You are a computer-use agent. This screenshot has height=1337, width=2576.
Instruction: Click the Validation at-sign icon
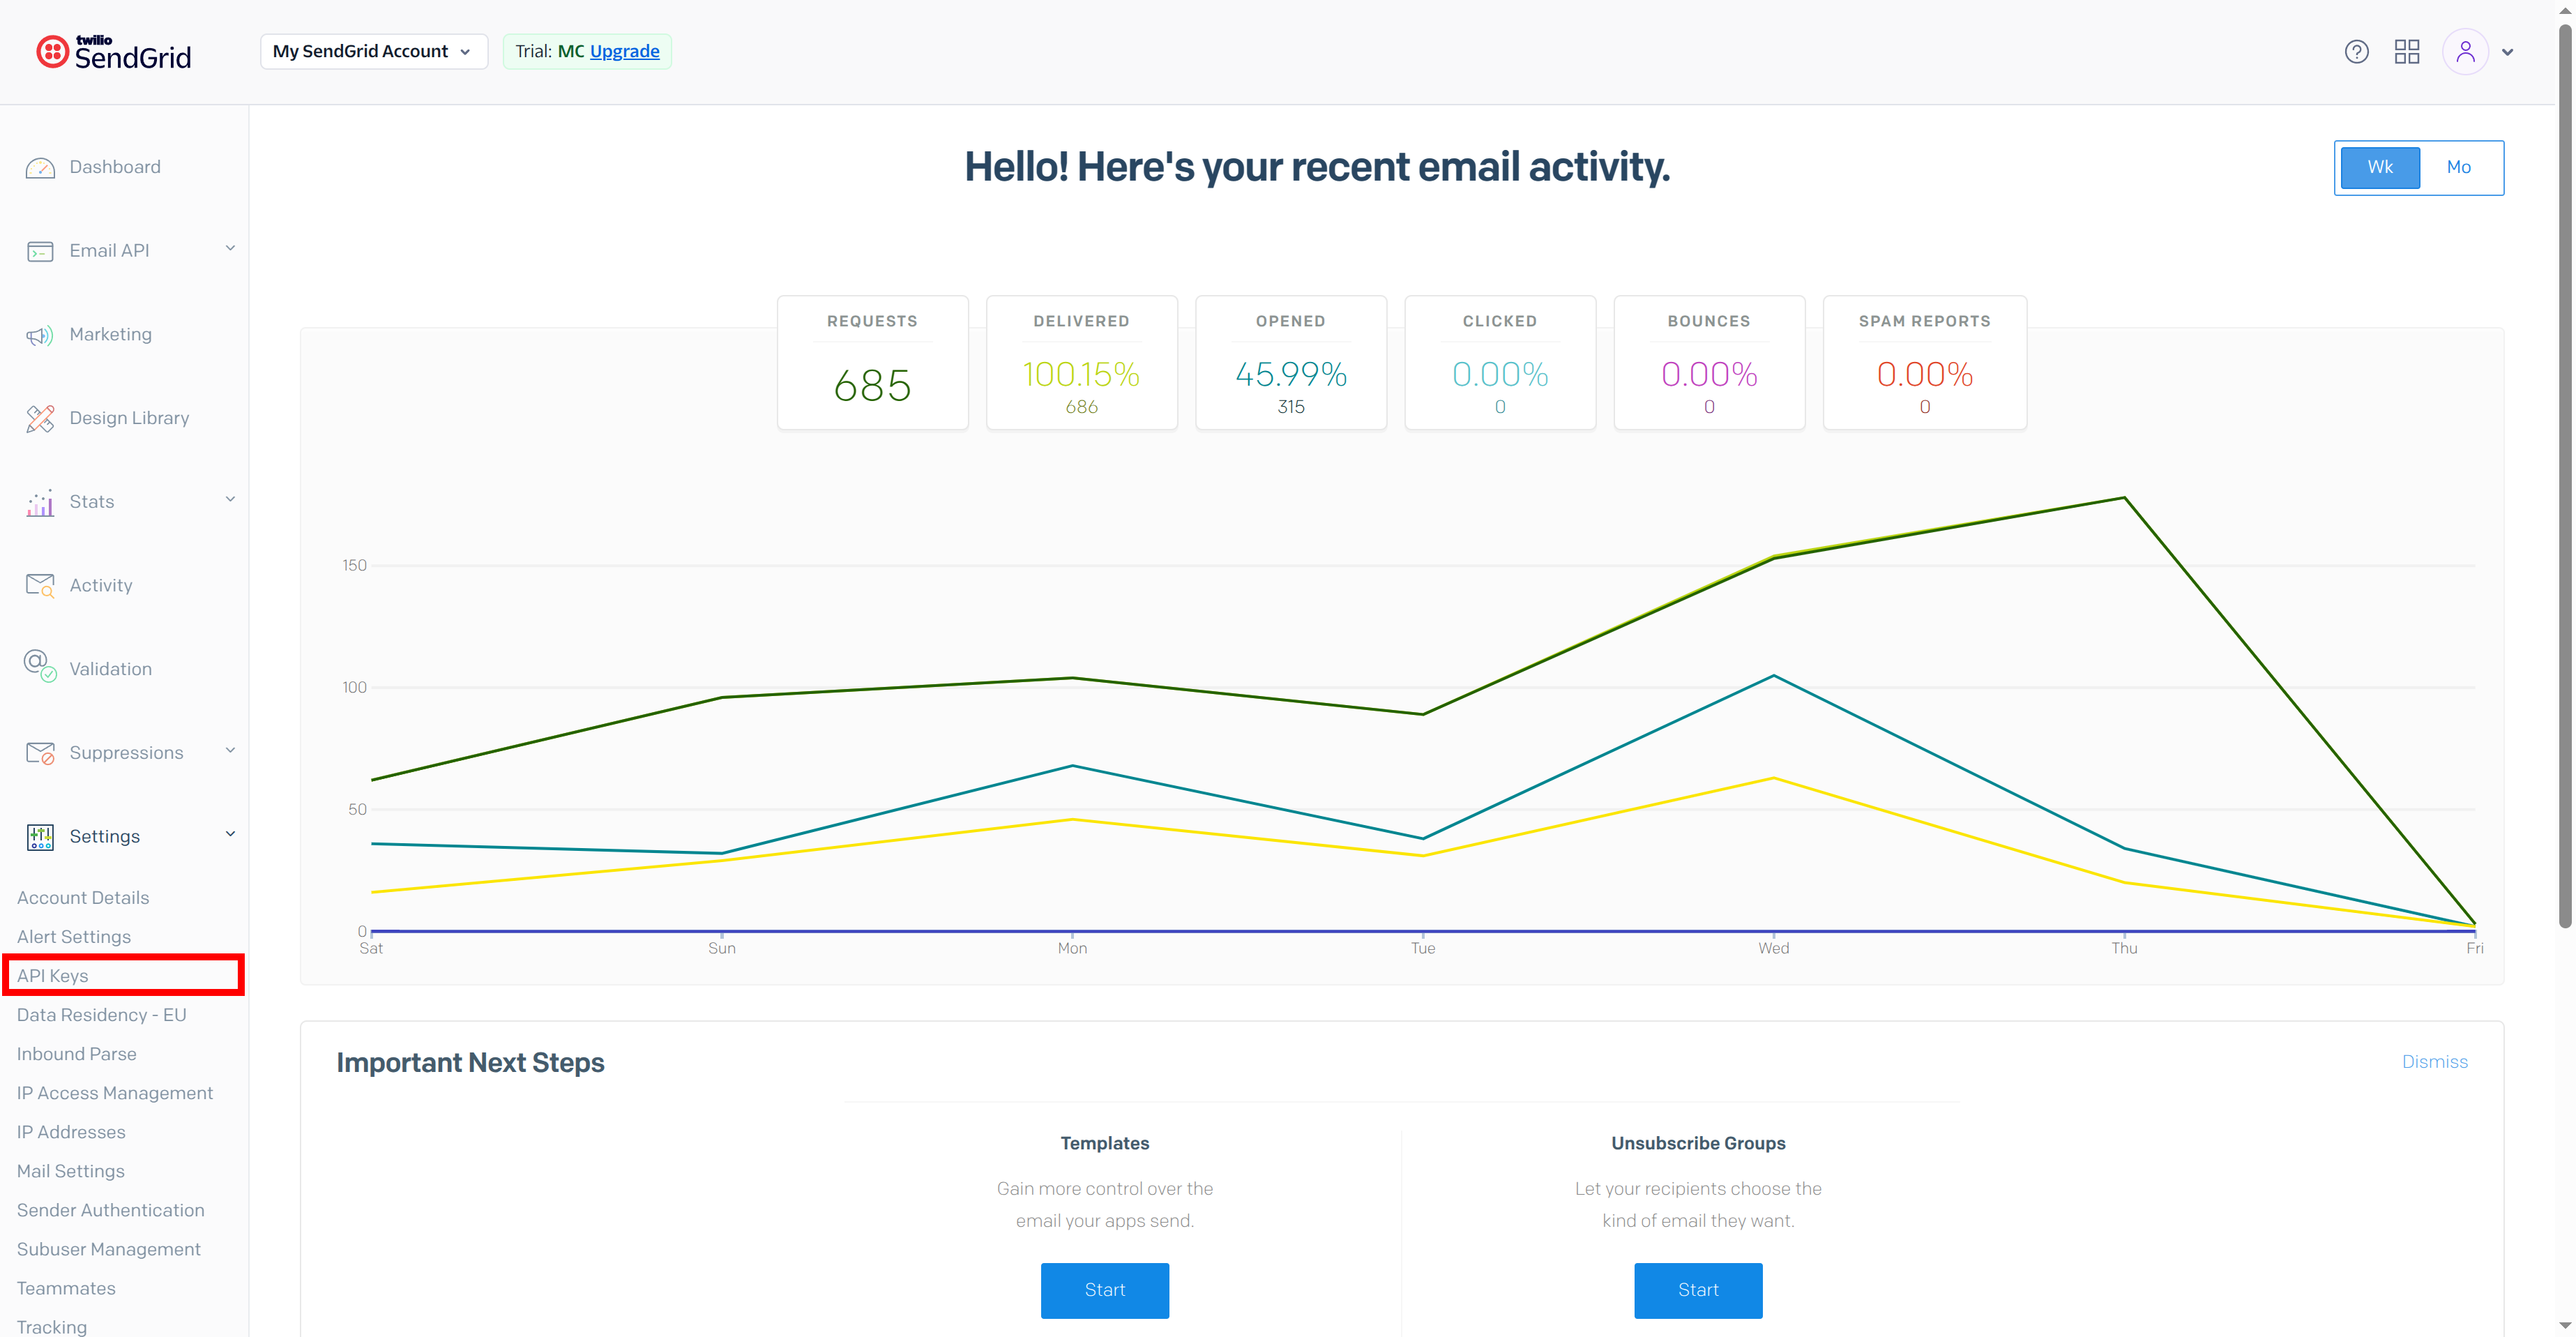click(40, 666)
